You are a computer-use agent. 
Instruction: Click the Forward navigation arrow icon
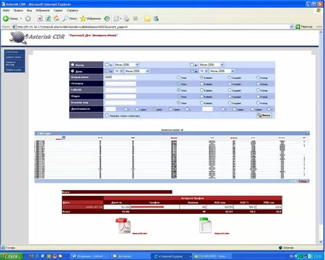coord(28,19)
